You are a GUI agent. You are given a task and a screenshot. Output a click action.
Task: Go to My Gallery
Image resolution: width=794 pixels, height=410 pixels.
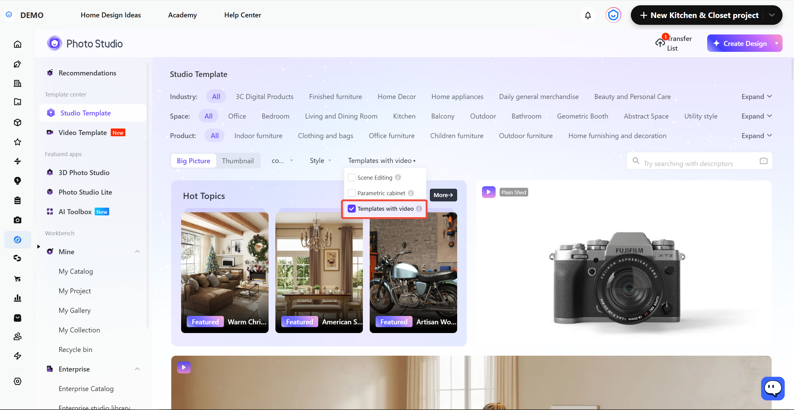point(75,310)
